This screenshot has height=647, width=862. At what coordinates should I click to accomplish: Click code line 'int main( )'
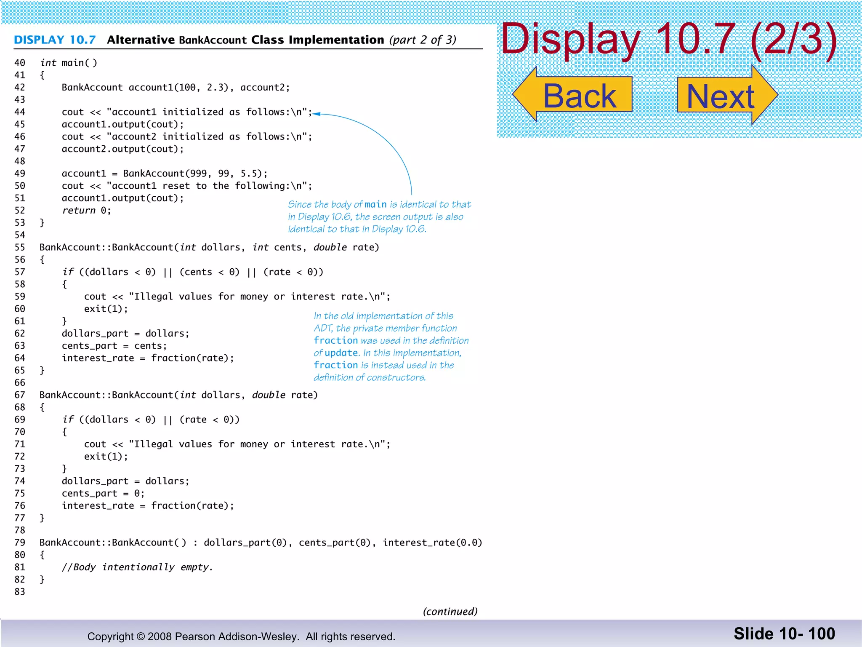coord(69,63)
